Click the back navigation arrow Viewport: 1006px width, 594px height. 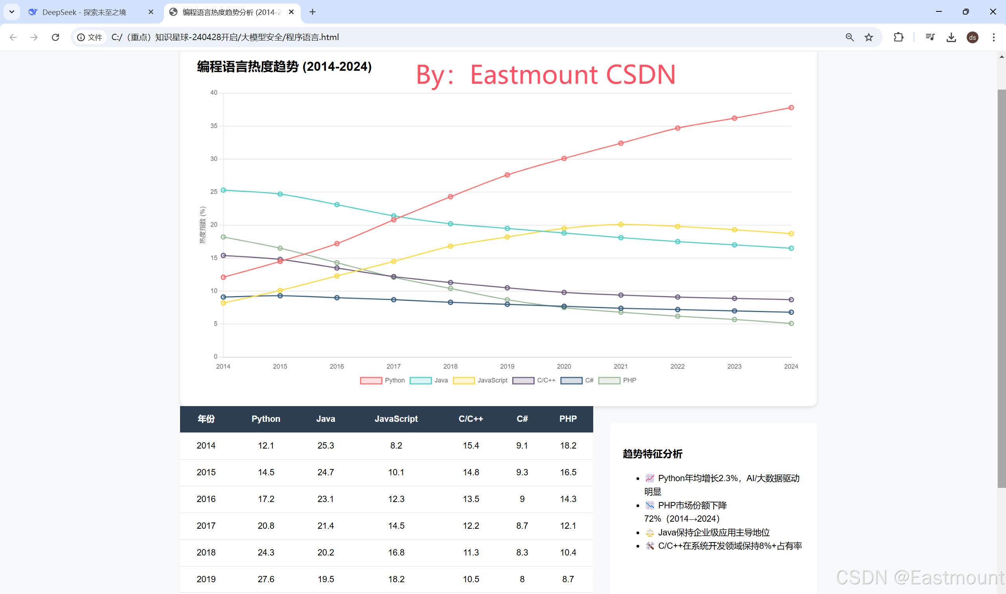coord(13,37)
